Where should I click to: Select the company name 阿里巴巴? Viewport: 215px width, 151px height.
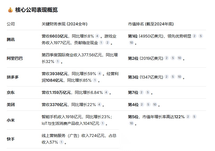click(x=15, y=58)
